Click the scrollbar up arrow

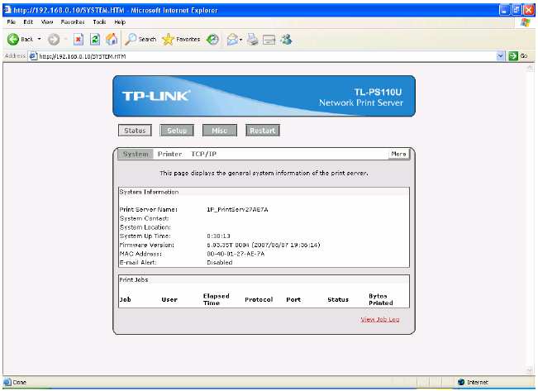(530, 69)
